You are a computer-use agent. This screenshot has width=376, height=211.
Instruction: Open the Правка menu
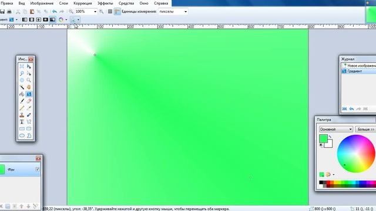(x=6, y=4)
